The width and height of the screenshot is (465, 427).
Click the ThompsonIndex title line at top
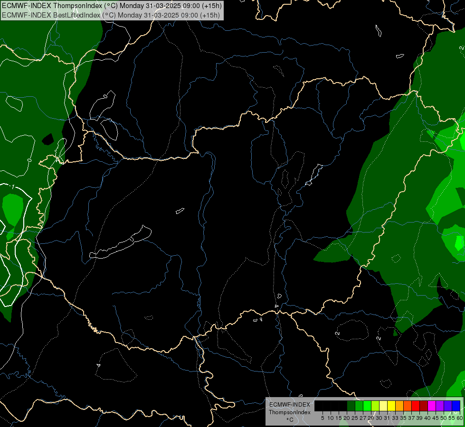click(x=112, y=6)
